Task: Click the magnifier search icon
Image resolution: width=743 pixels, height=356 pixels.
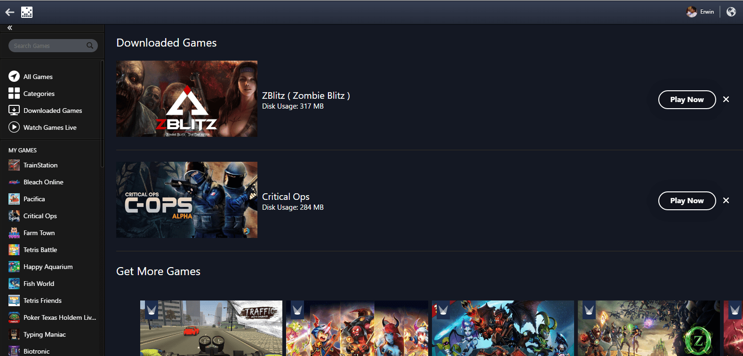Action: click(90, 46)
